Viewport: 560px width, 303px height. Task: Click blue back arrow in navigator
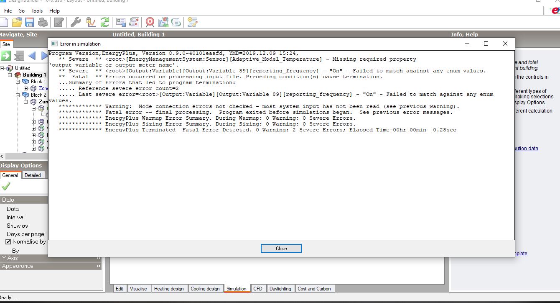[x=32, y=56]
